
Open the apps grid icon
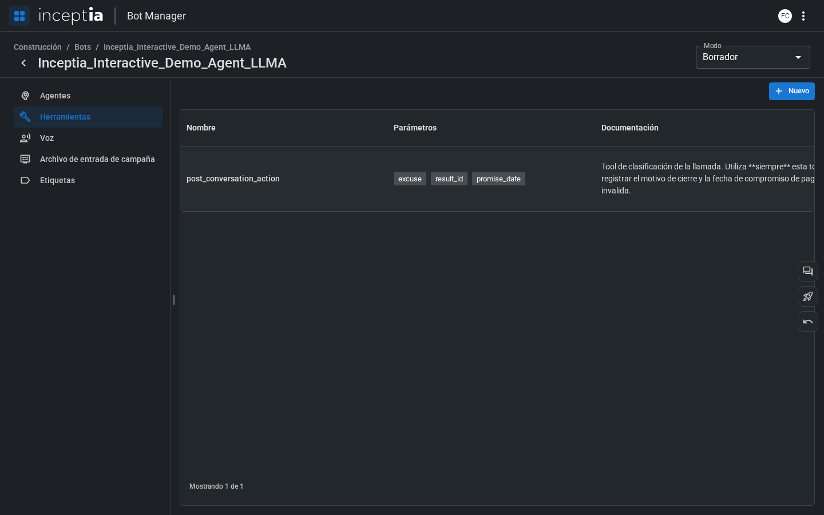pyautogui.click(x=19, y=16)
